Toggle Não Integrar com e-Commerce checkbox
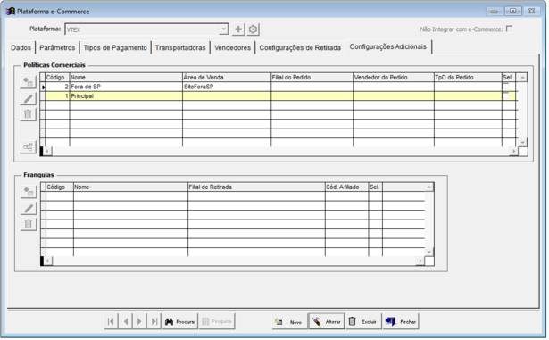Screen dimensions: 549x340 510,29
